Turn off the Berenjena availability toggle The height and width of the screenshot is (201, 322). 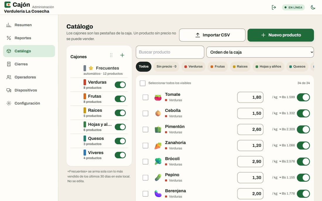(303, 194)
